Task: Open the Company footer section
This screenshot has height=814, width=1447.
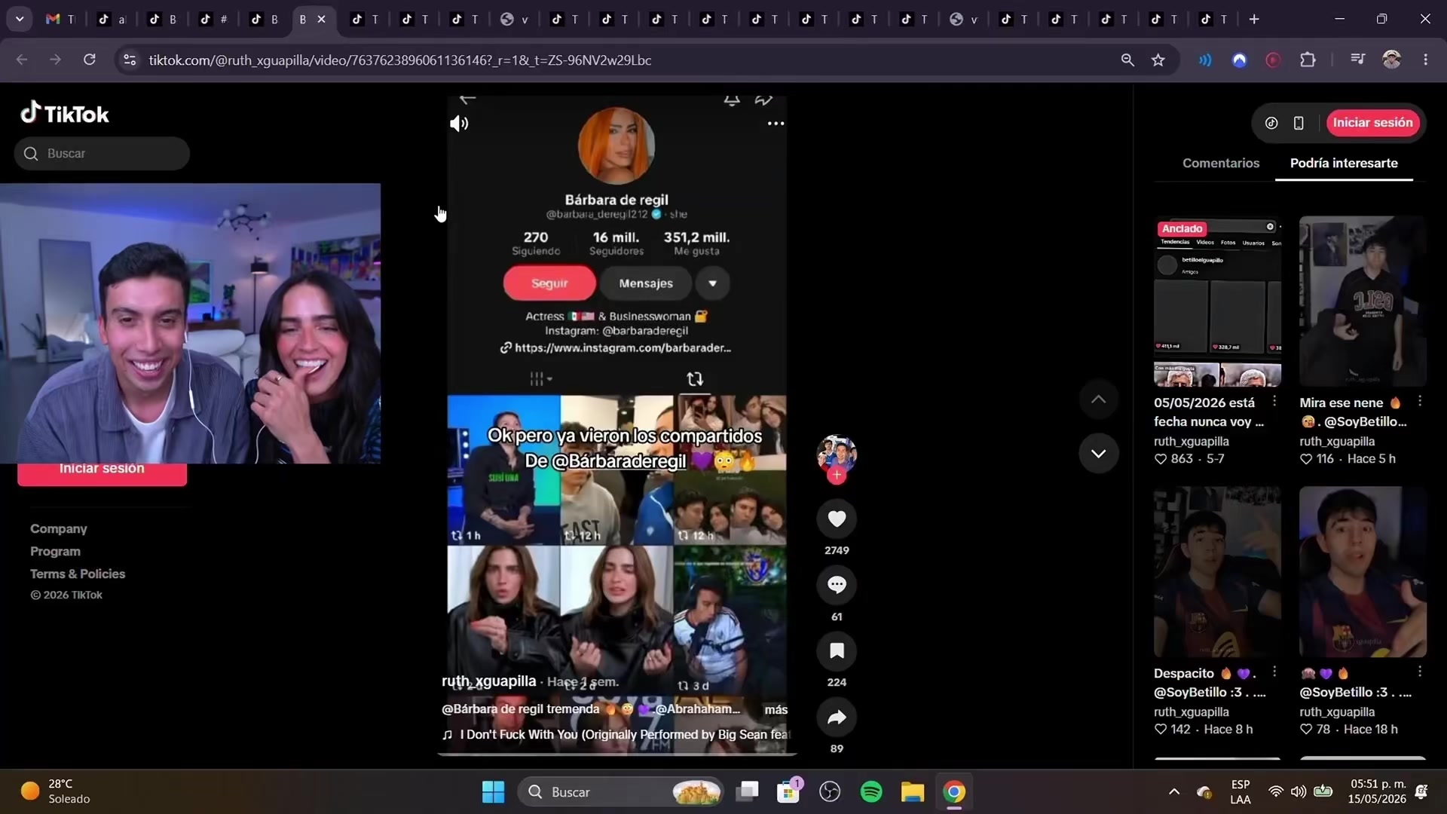Action: pyautogui.click(x=59, y=529)
